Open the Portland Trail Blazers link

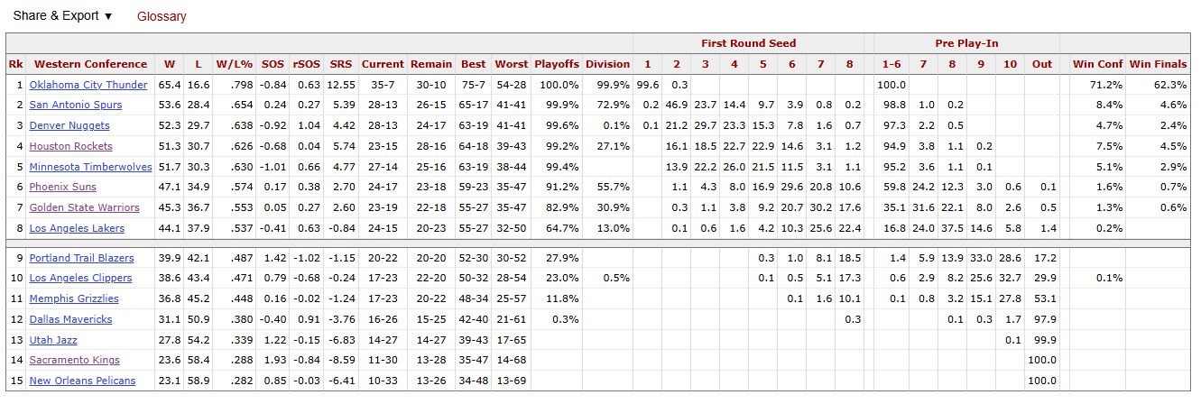[x=80, y=258]
